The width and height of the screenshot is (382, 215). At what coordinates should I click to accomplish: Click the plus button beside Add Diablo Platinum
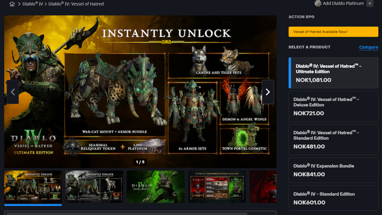pos(370,3)
